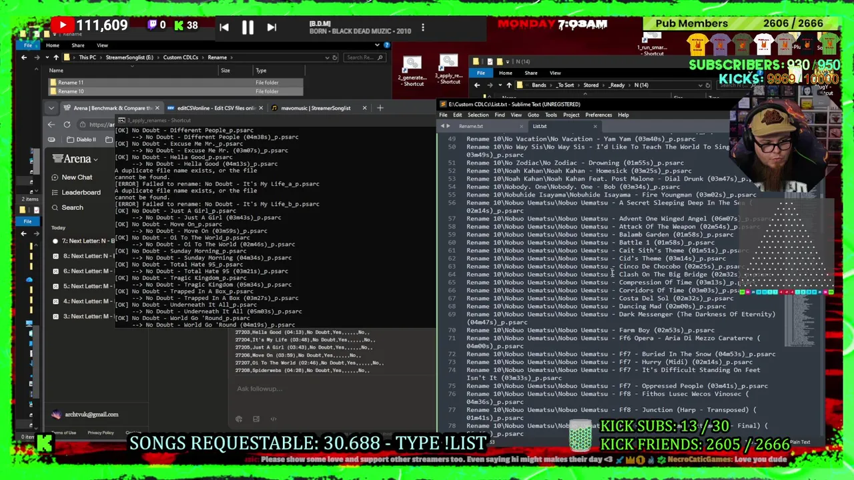Open Sublime Text Goto menu
Screen dimensions: 854x480
click(533, 115)
